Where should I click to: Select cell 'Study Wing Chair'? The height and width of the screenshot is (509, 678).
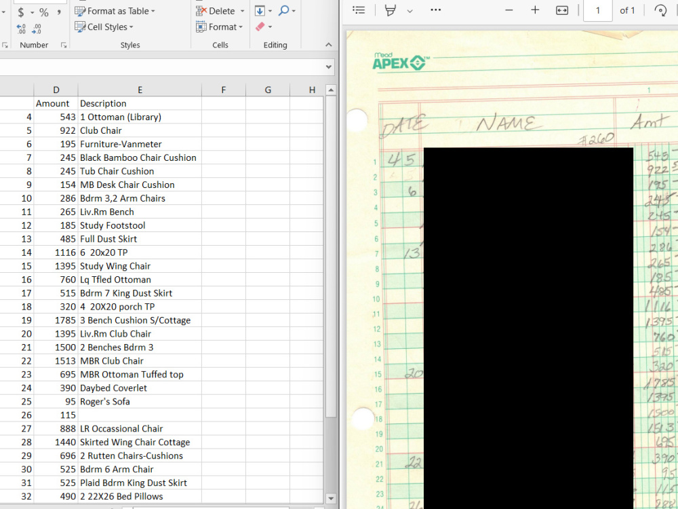click(140, 266)
